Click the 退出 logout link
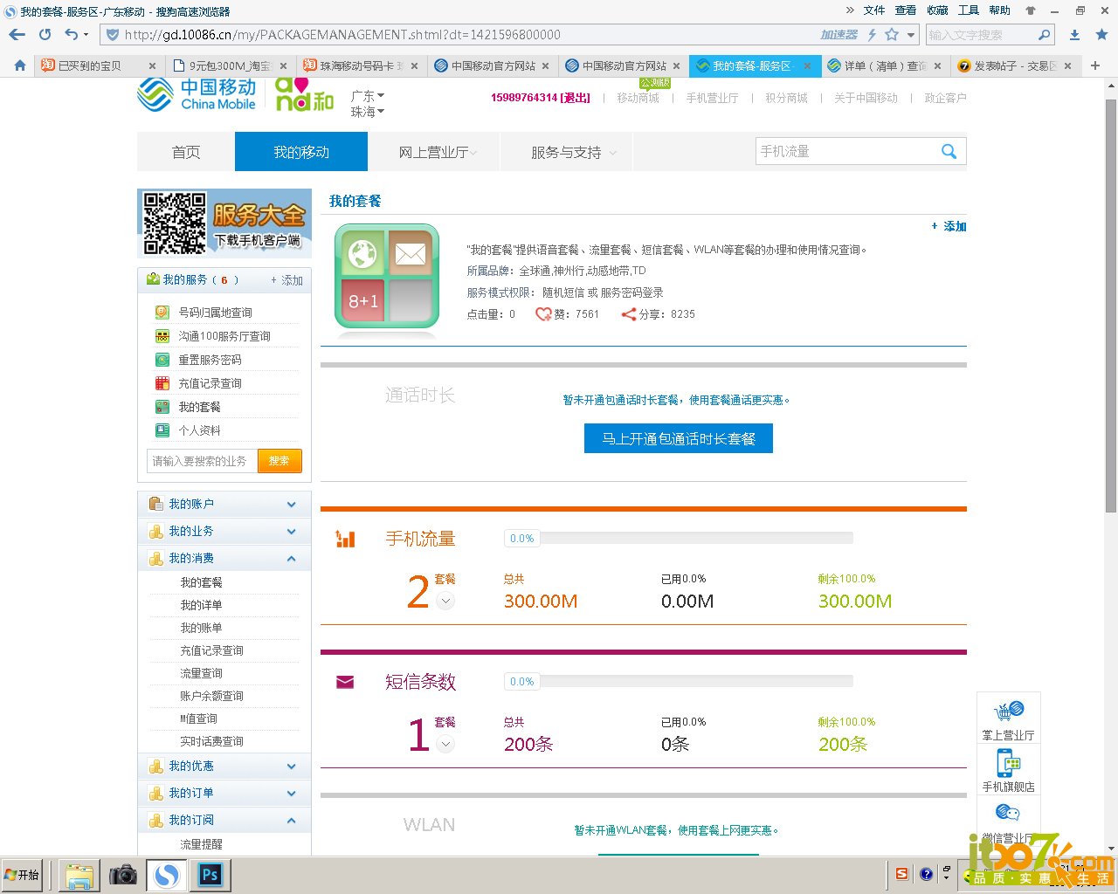 pyautogui.click(x=576, y=98)
